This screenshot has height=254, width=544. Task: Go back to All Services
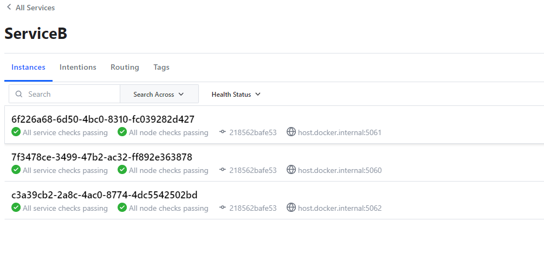pos(35,8)
